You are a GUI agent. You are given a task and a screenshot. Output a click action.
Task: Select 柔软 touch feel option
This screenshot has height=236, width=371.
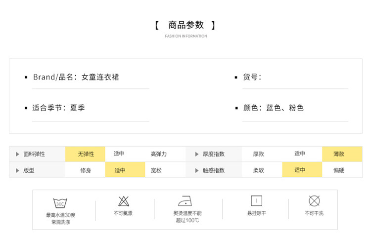pyautogui.click(x=258, y=170)
